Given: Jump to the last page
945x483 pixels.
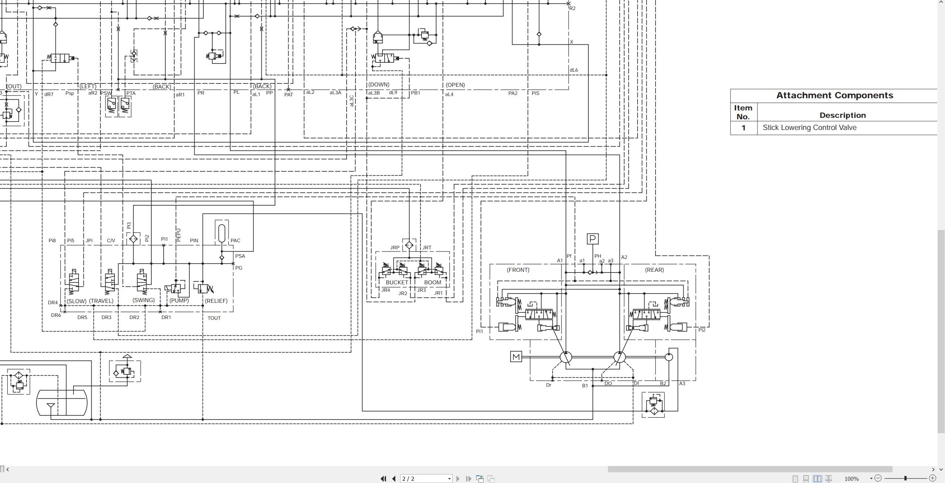Looking at the screenshot, I should pos(469,479).
